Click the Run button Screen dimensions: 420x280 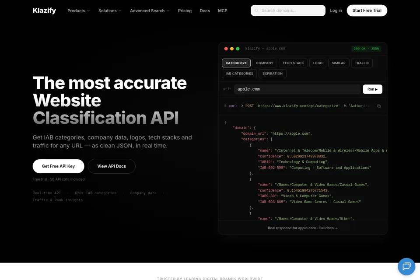click(372, 89)
